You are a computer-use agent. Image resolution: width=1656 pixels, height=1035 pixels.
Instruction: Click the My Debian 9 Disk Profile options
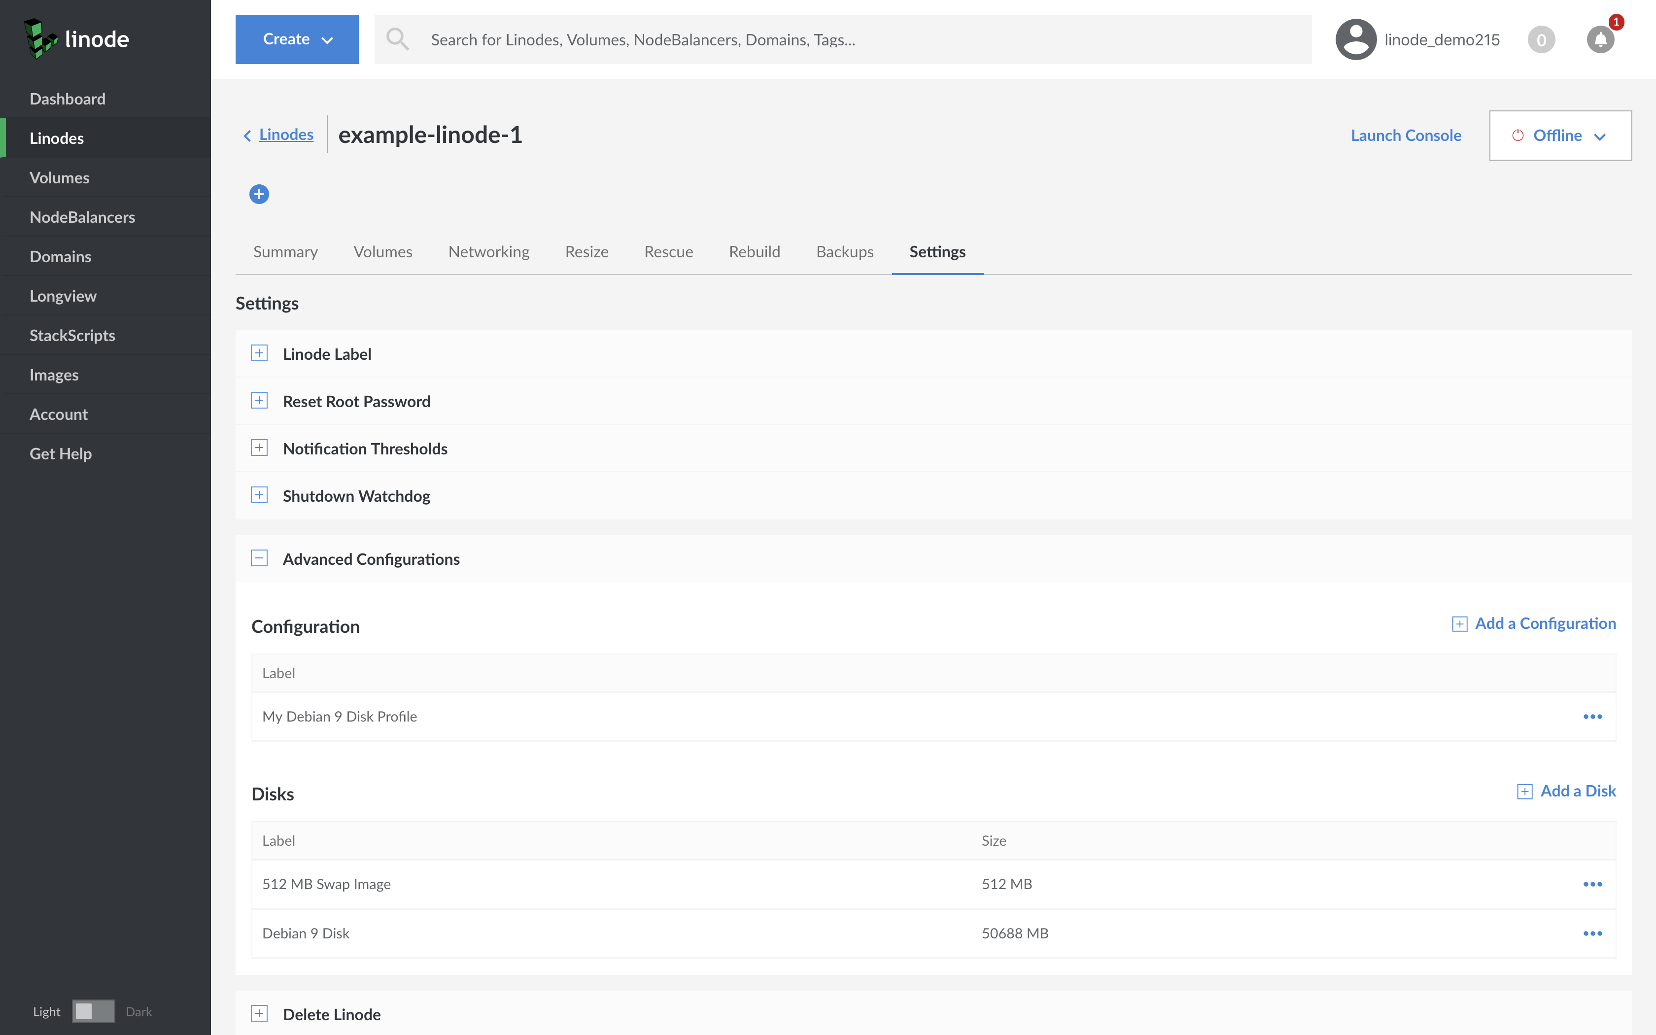(x=1593, y=716)
